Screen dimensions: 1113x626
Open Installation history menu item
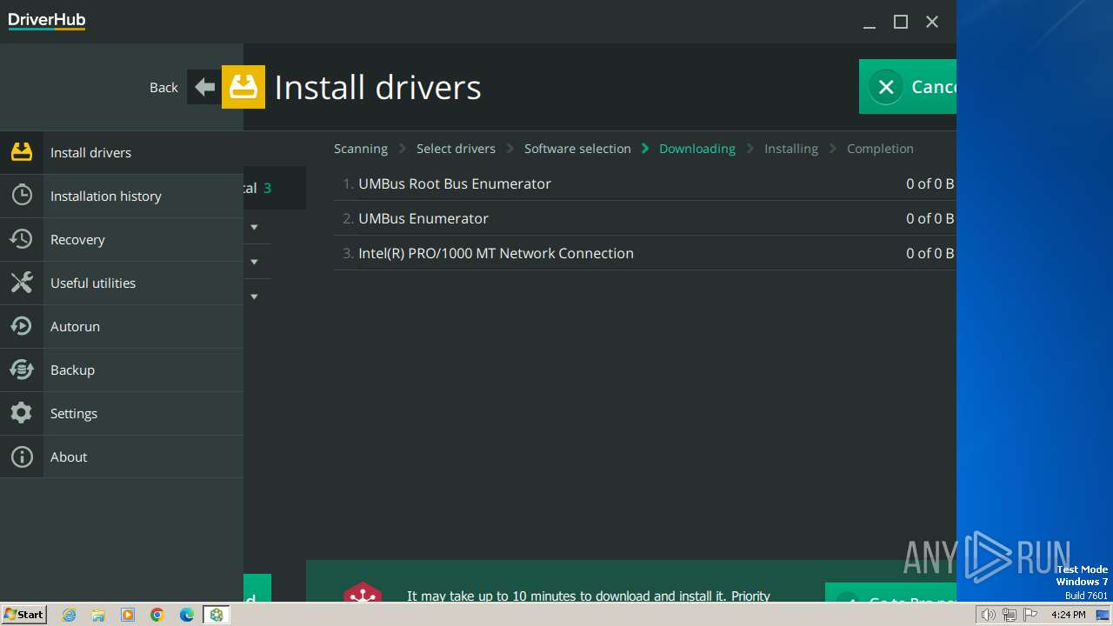pos(122,196)
